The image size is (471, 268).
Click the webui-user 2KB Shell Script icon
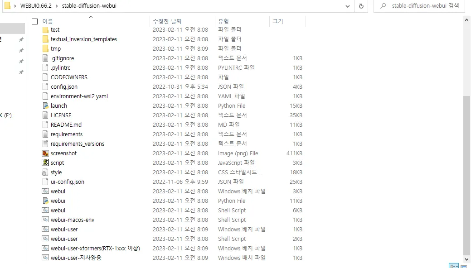[45, 239]
